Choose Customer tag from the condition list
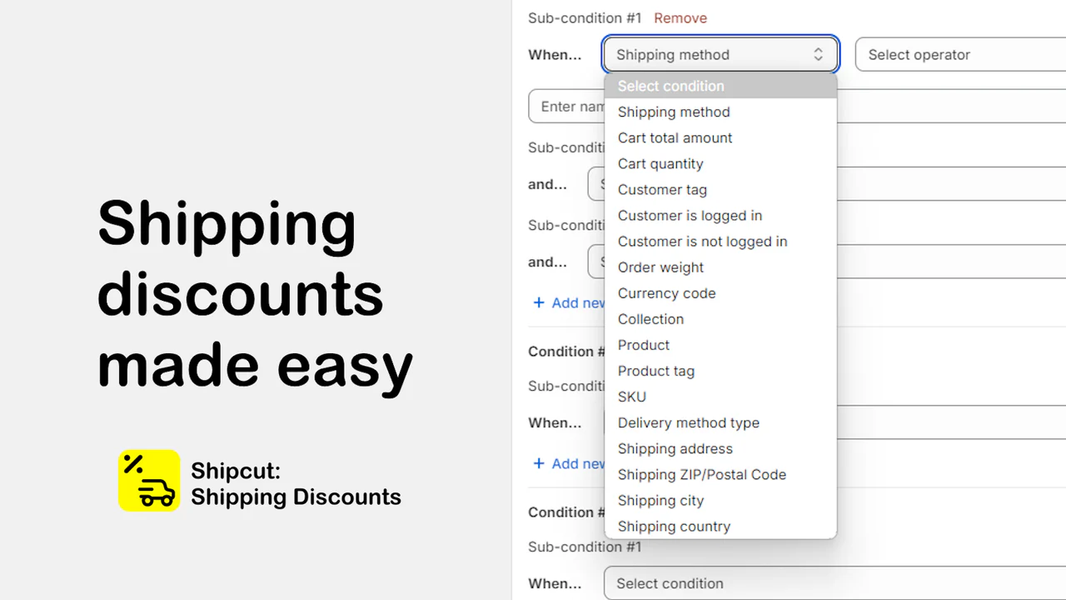Viewport: 1066px width, 600px height. click(x=662, y=189)
